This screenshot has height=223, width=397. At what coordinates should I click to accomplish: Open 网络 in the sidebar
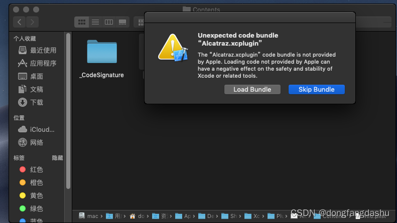pyautogui.click(x=31, y=143)
